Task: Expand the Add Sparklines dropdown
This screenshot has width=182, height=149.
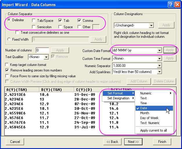Action: 159,72
